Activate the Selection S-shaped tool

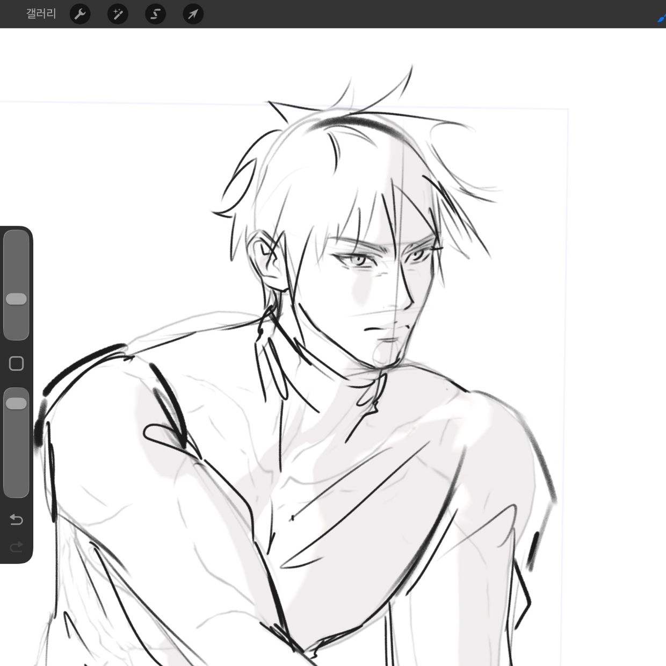tap(155, 14)
